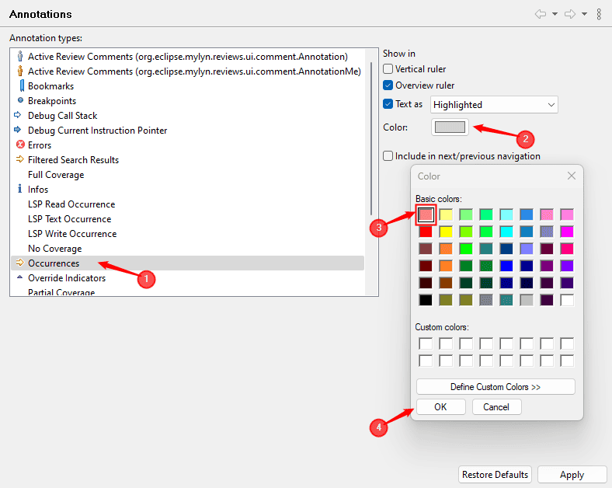The width and height of the screenshot is (612, 488).
Task: Select LSP Read Occurrence in list
Action: [x=188, y=204]
